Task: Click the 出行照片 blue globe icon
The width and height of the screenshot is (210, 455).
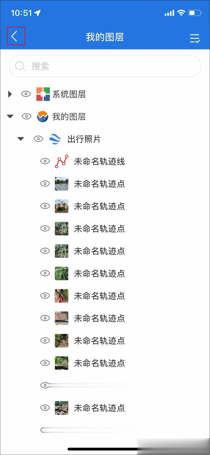Action: (x=55, y=139)
